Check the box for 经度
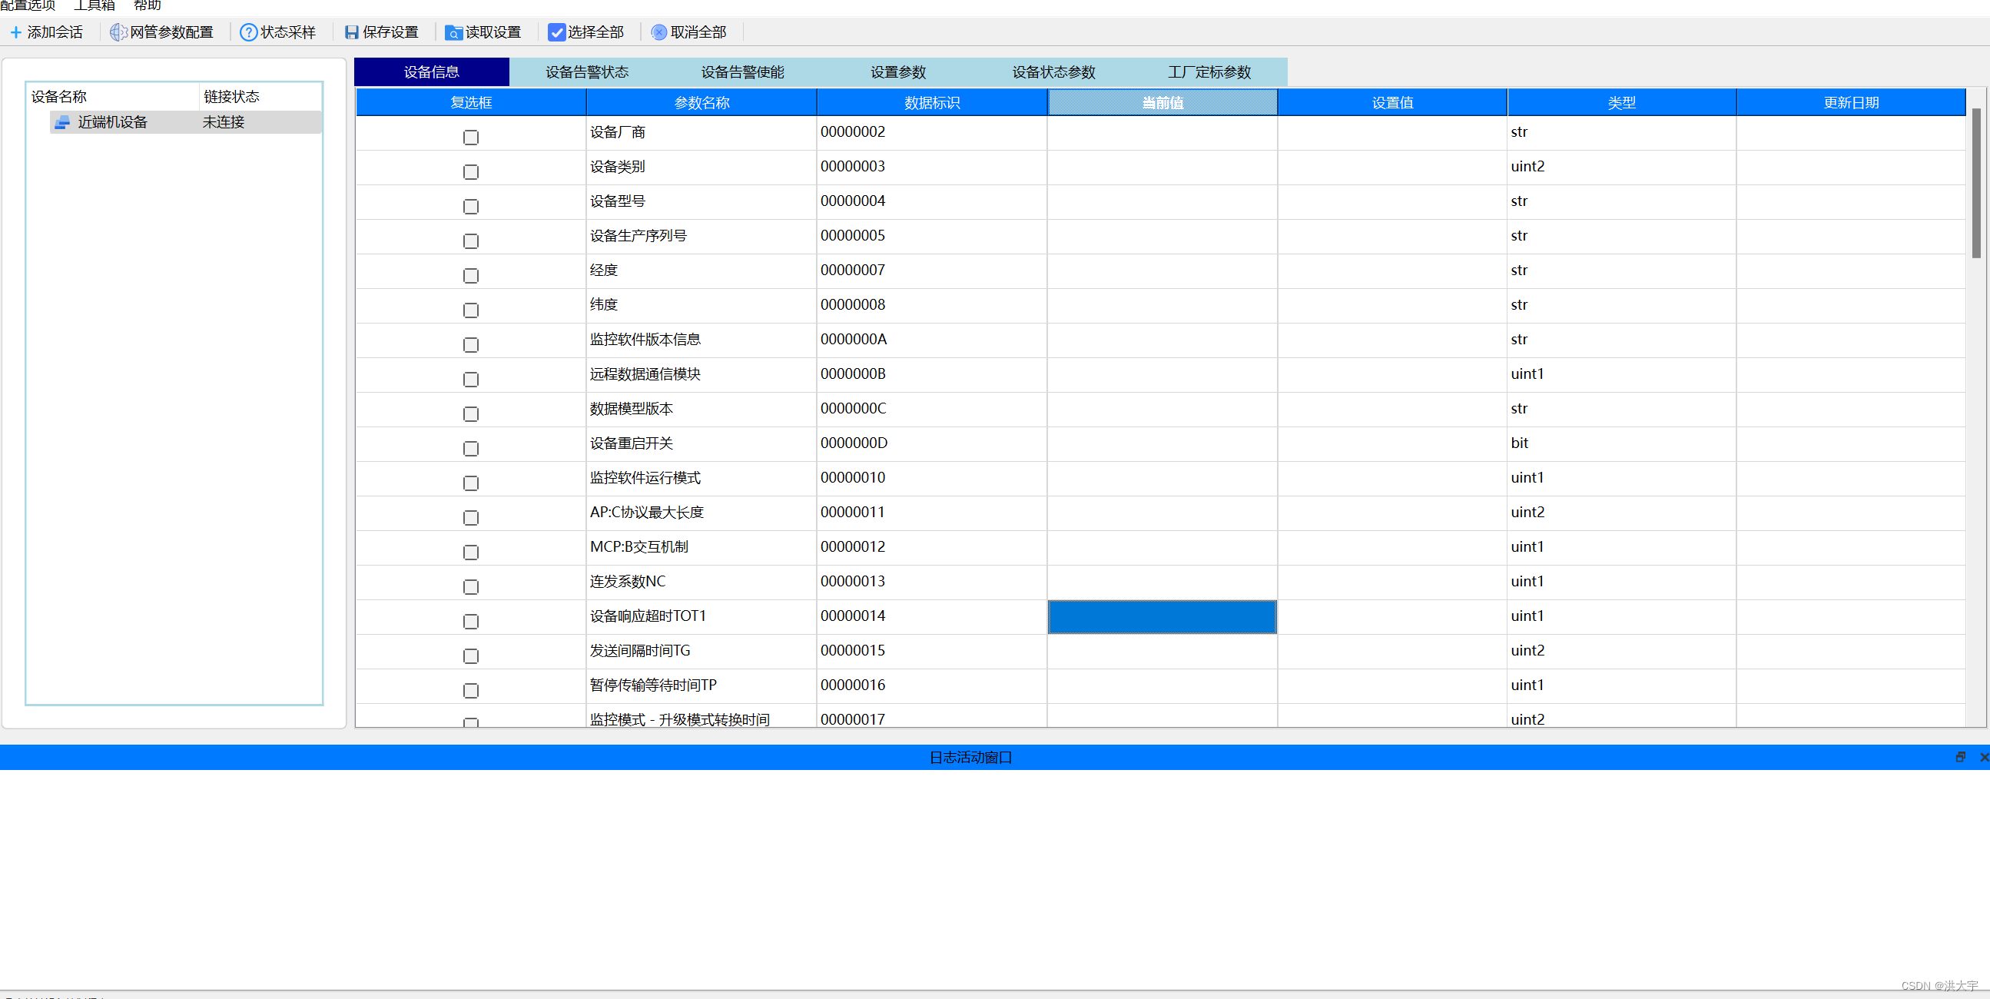Screen dimensions: 1990x999 tap(470, 276)
